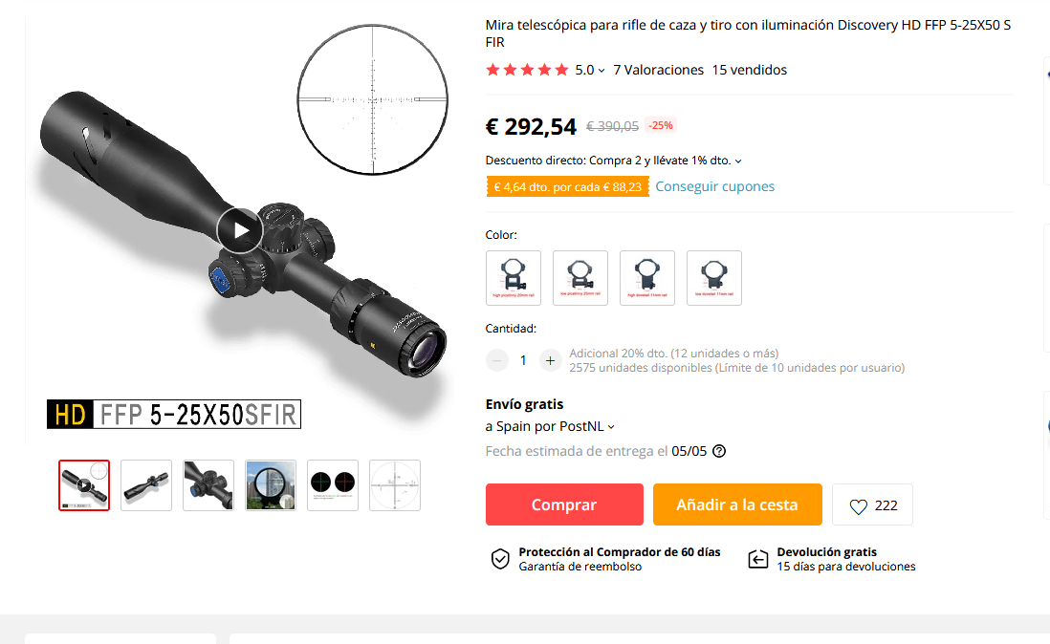Select the red and green reticle thumbnail
Screen dimensions: 1050x644
pyautogui.click(x=333, y=484)
